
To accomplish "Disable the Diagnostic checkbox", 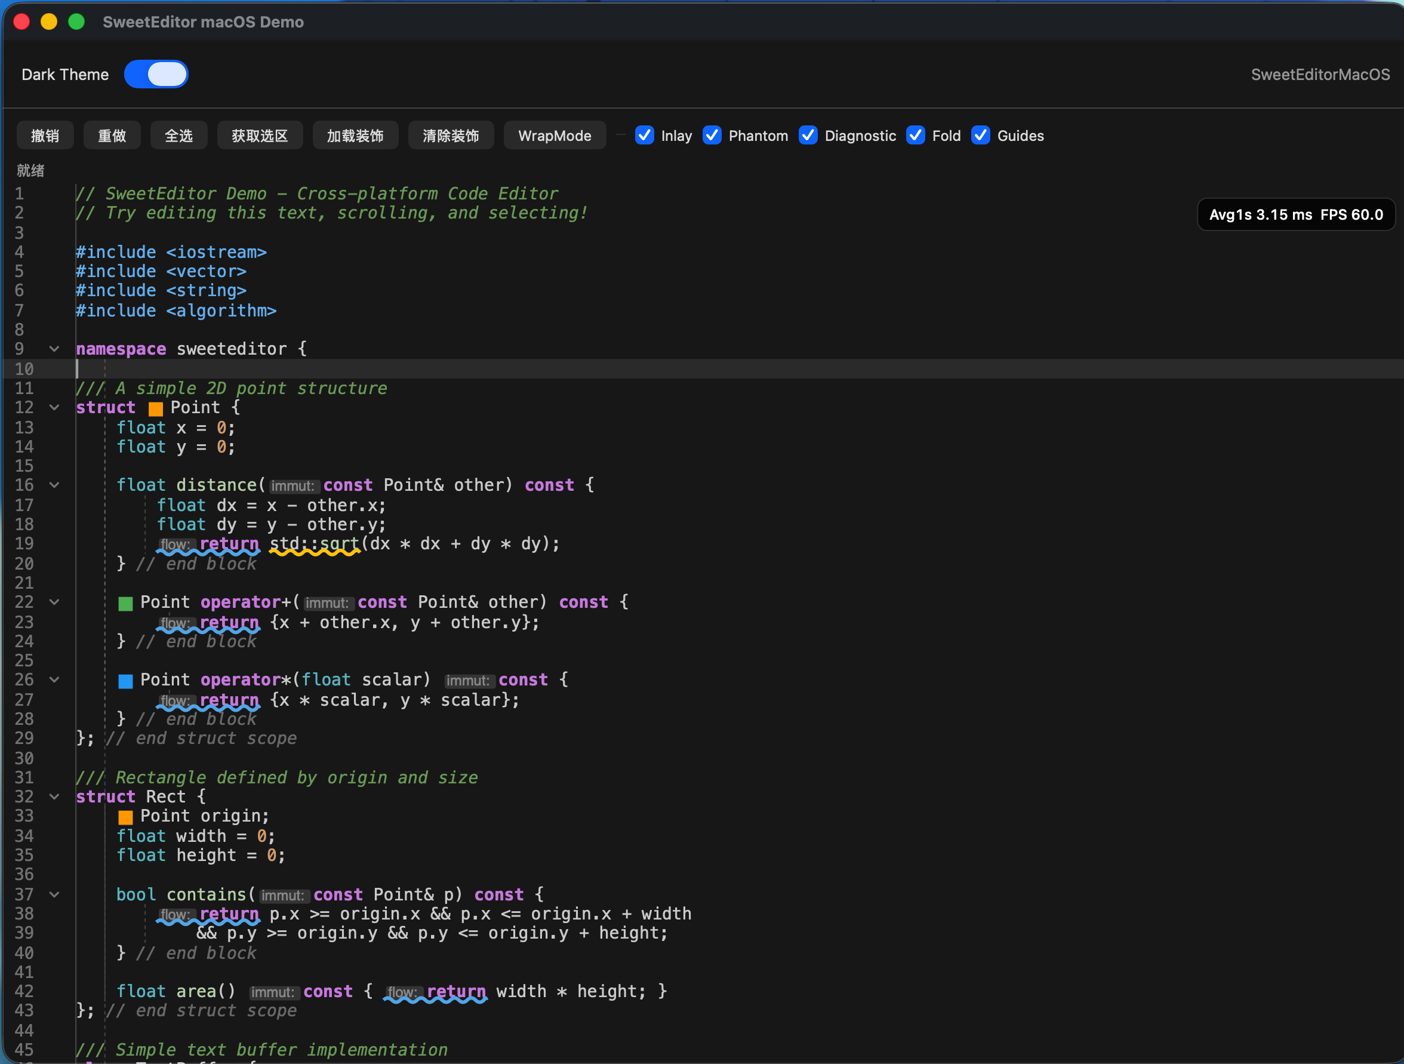I will [808, 135].
